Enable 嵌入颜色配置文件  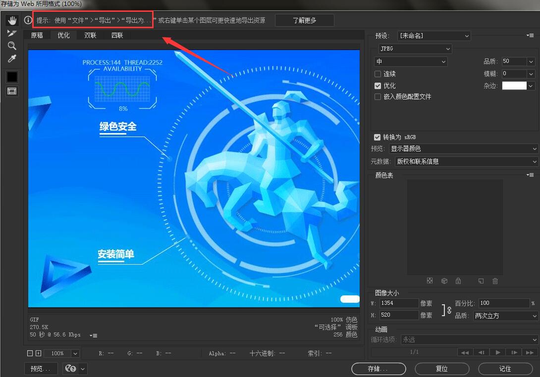[377, 97]
